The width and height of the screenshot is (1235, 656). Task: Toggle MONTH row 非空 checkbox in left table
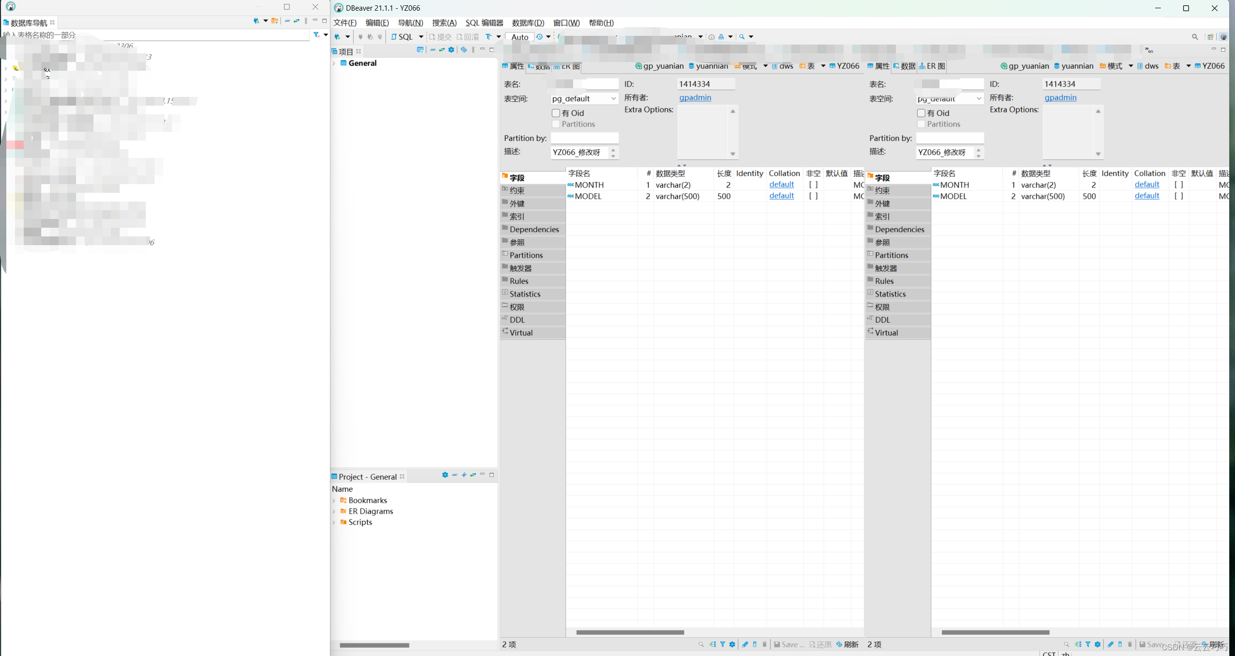coord(813,185)
